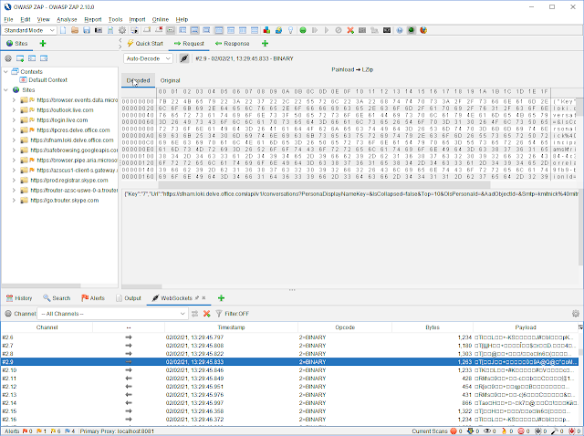Click the break-on-all WebSocket icon left of Channel
Viewport: 584px width, 436px height.
(x=8, y=314)
